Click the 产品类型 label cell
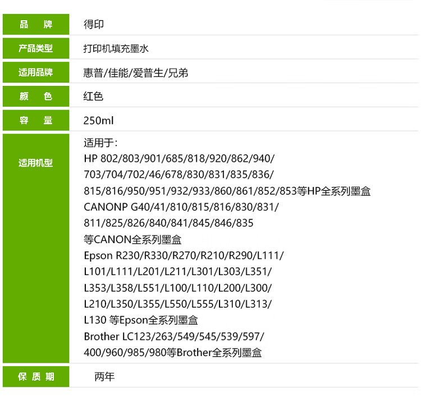This screenshot has width=421, height=397. pos(36,48)
